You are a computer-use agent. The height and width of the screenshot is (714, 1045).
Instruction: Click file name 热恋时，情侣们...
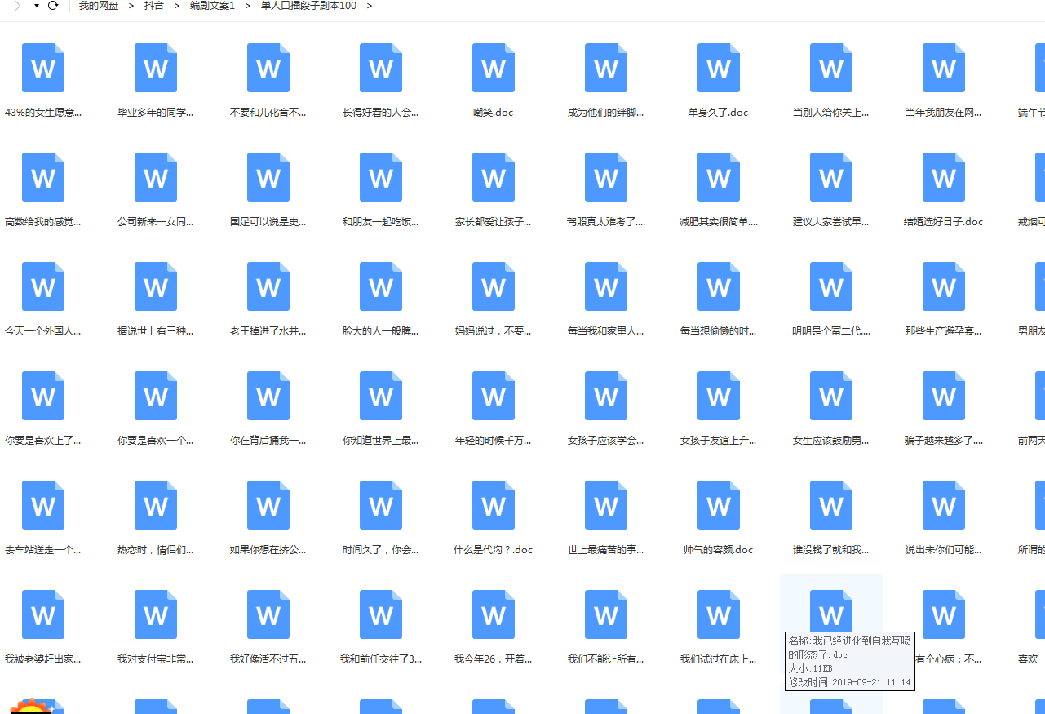[x=156, y=550]
